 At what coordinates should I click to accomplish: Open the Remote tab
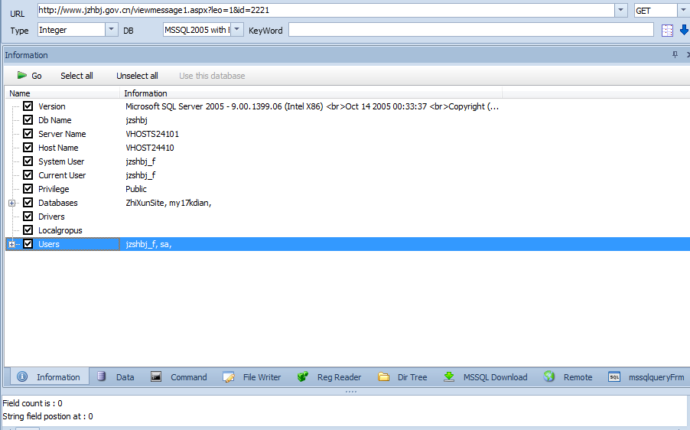pyautogui.click(x=568, y=376)
